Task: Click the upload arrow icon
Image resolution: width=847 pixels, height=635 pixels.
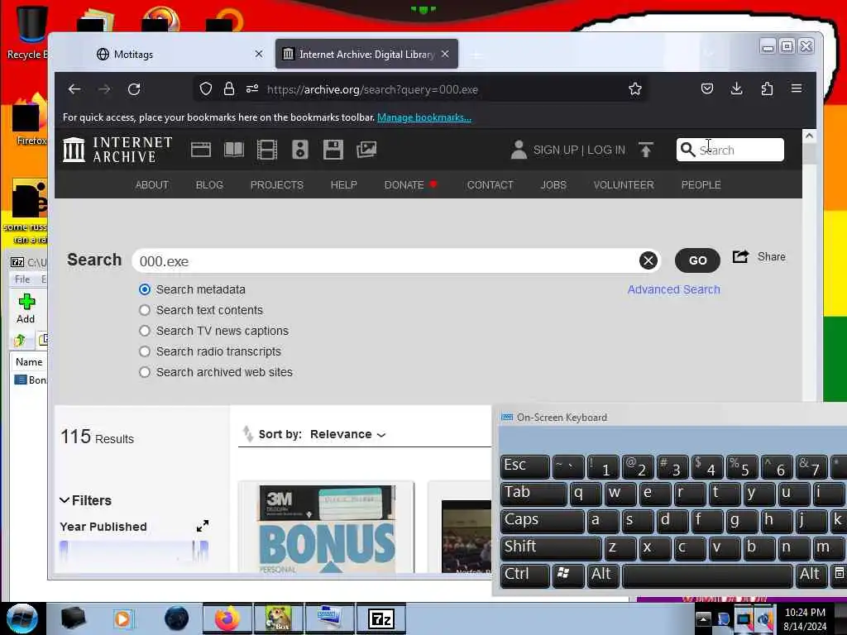Action: [x=645, y=150]
